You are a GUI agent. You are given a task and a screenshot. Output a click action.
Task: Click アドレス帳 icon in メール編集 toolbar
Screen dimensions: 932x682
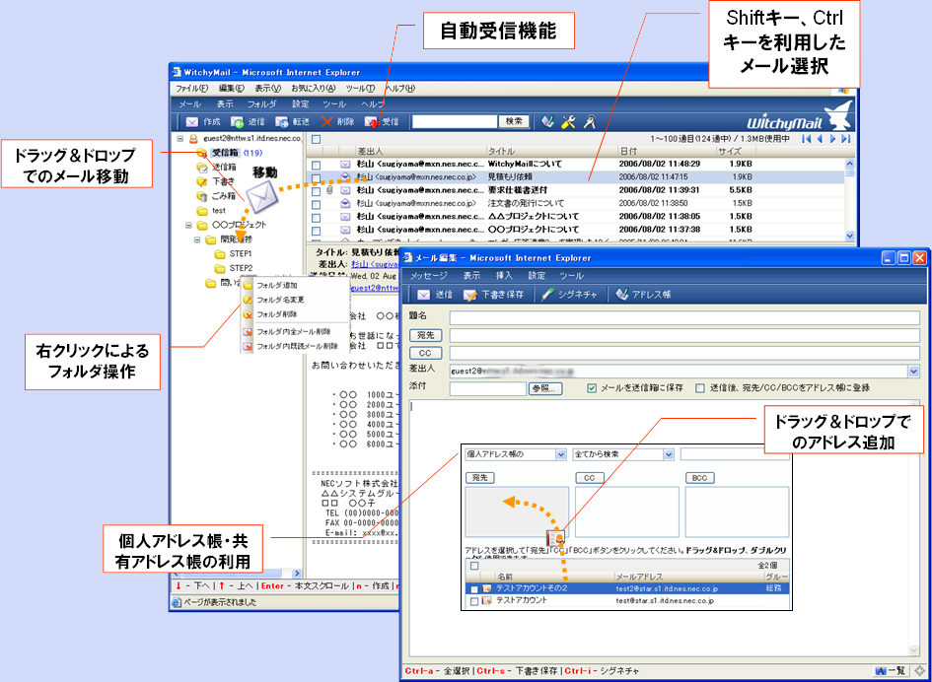[622, 294]
